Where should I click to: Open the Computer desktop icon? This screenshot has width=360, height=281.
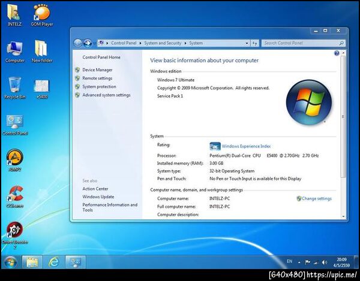point(14,52)
